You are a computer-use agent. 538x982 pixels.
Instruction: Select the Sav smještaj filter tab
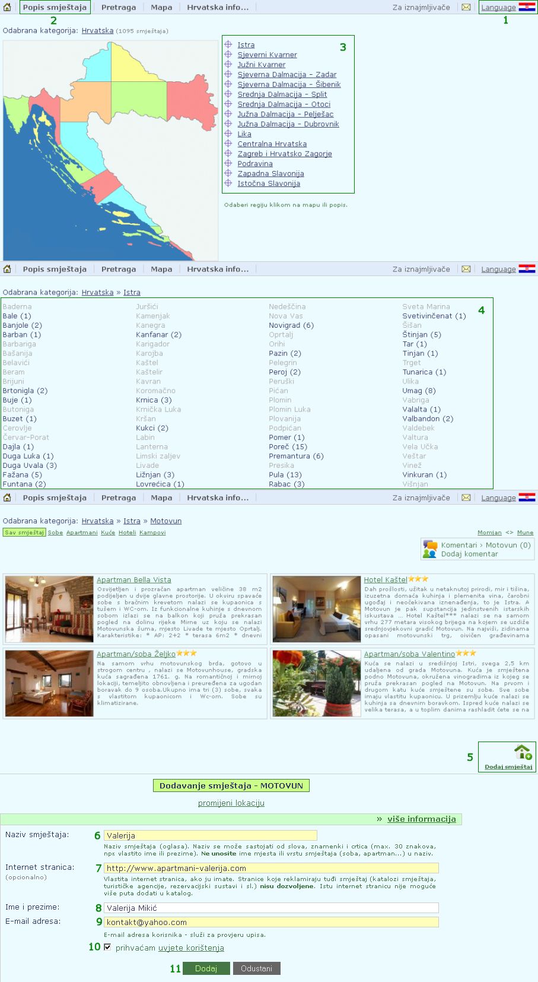click(x=24, y=533)
